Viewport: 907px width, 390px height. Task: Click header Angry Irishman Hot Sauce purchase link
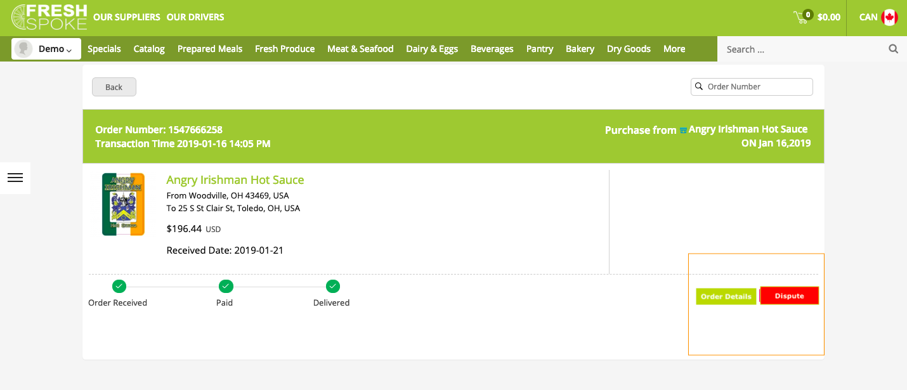click(748, 129)
